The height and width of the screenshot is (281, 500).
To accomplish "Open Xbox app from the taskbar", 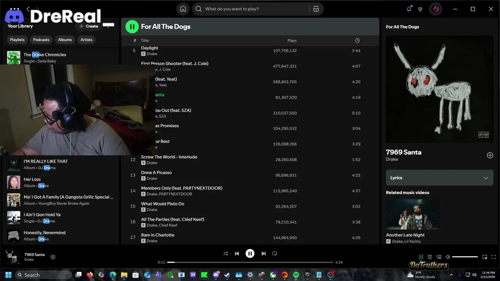I will (273, 275).
